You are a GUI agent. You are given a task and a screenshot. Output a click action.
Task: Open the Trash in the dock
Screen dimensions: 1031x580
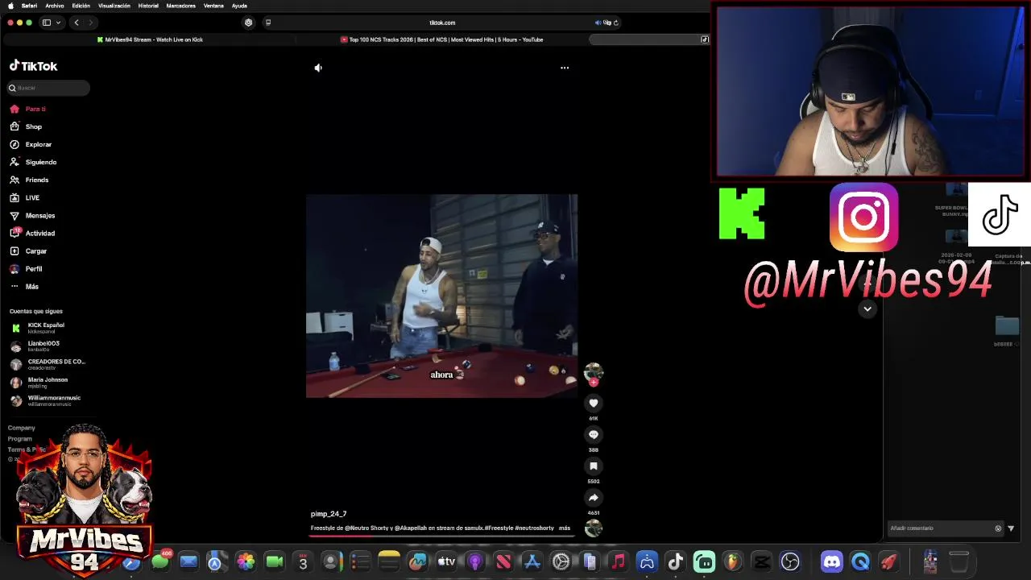point(959,561)
